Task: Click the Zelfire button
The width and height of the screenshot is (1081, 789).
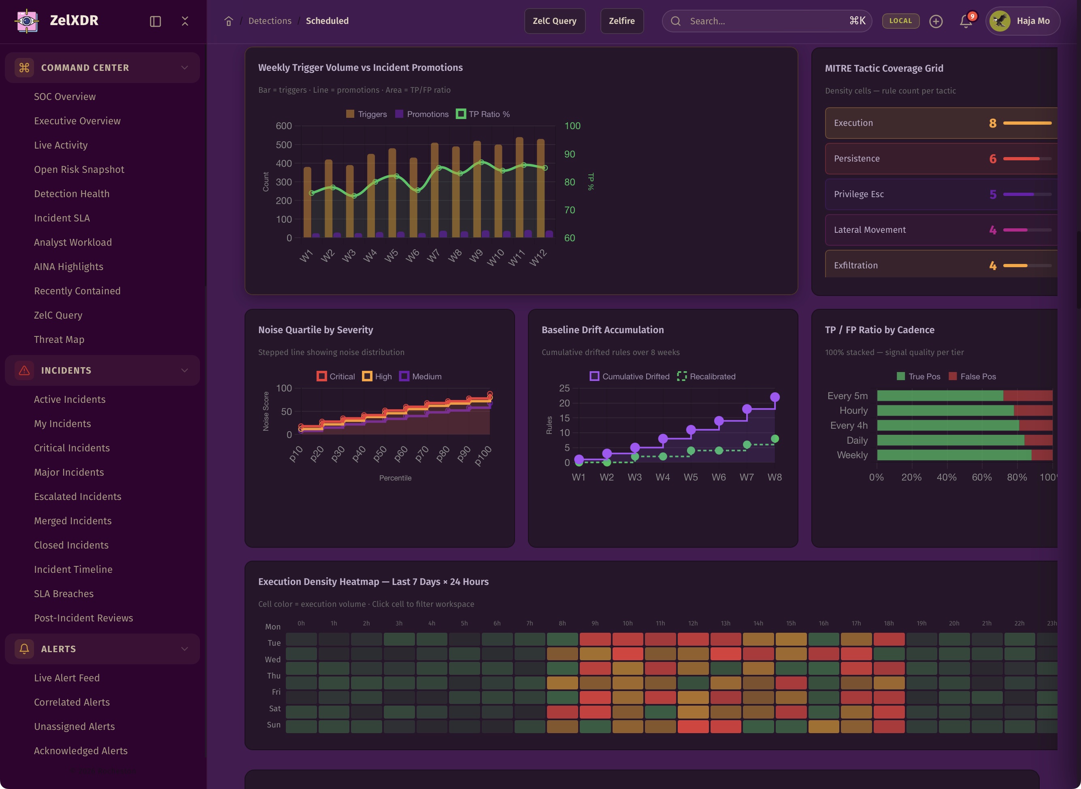Action: click(x=621, y=21)
